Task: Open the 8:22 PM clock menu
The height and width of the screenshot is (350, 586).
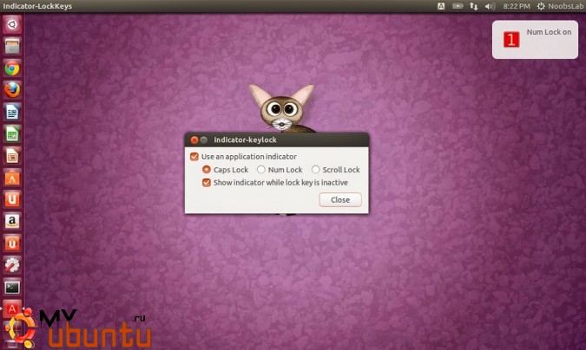Action: tap(517, 6)
